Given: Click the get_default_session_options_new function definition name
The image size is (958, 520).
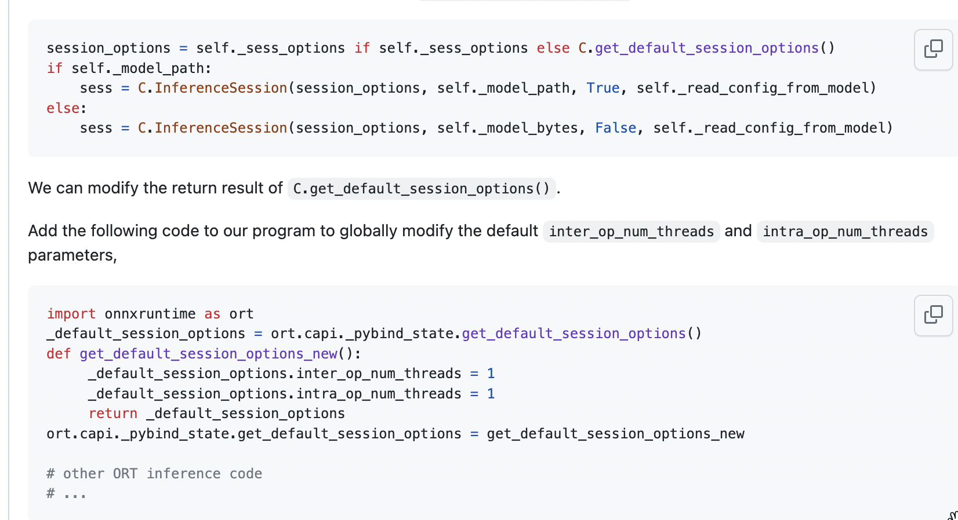Looking at the screenshot, I should pos(209,354).
